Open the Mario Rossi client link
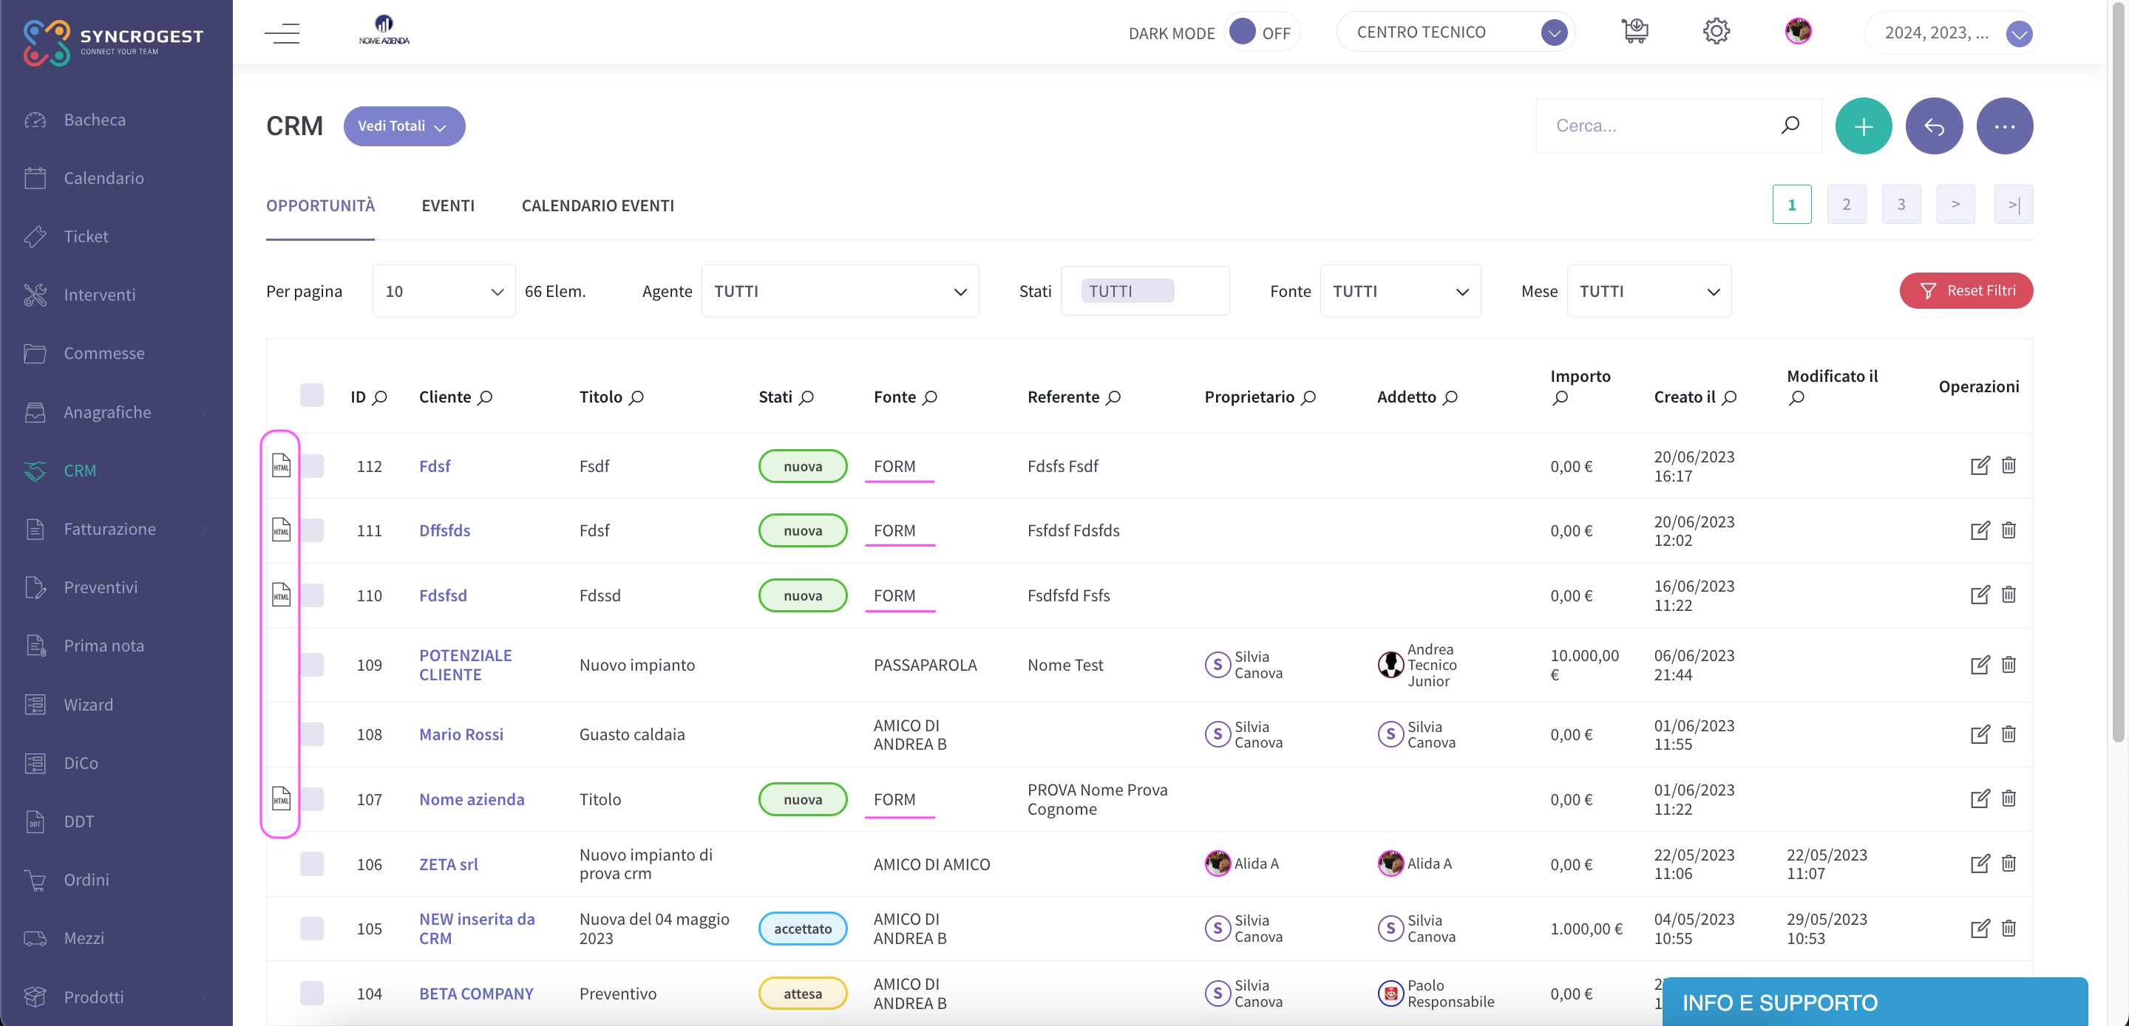2129x1026 pixels. tap(461, 734)
